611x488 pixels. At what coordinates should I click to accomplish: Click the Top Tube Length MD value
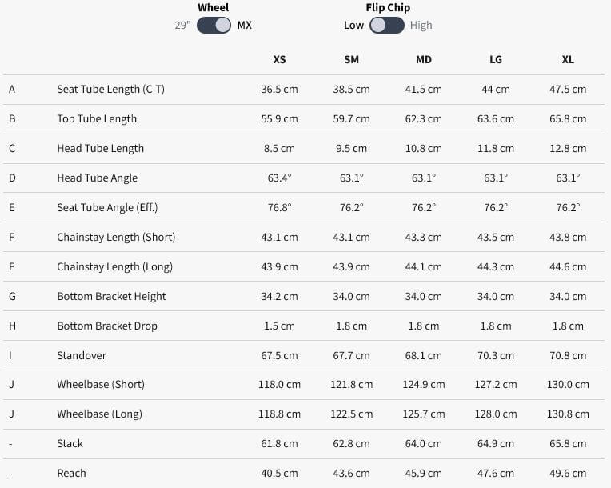(424, 119)
